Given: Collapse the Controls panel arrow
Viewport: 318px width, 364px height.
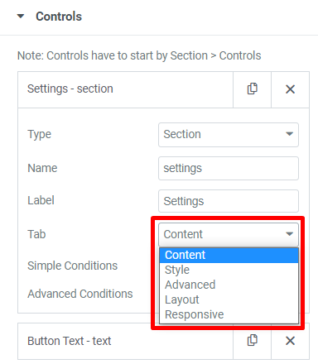Looking at the screenshot, I should click(x=21, y=17).
